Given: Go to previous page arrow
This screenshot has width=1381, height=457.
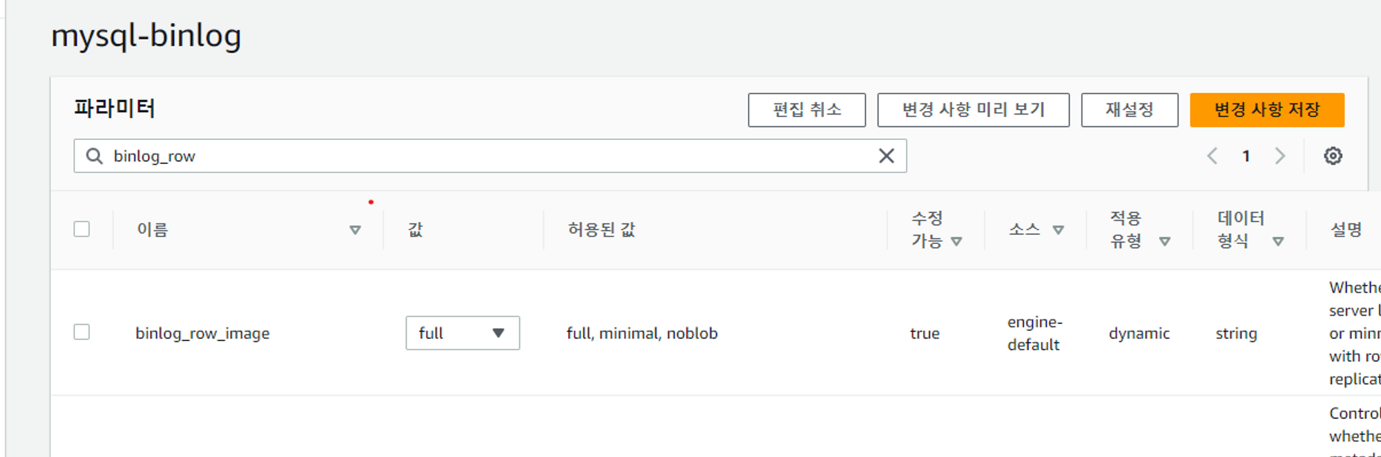Looking at the screenshot, I should coord(1212,156).
